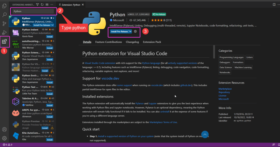Click the details pane vertical scrollbar
Viewport: 280px width, 147px height.
214,52
